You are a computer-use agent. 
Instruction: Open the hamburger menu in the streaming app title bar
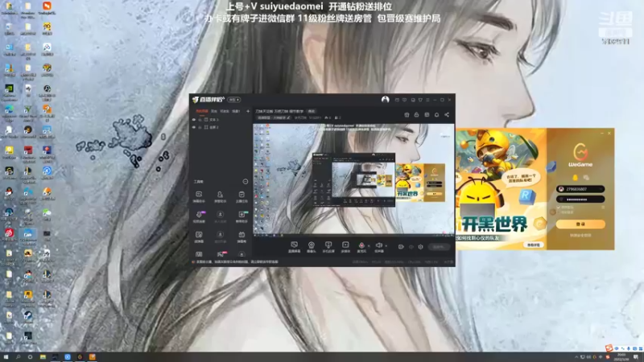427,100
